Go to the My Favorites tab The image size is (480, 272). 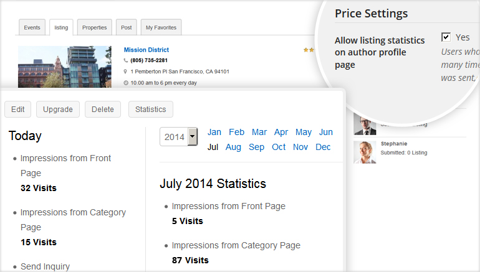pos(161,27)
